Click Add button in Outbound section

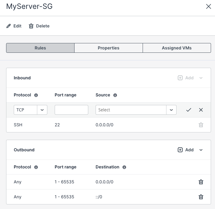186,150
